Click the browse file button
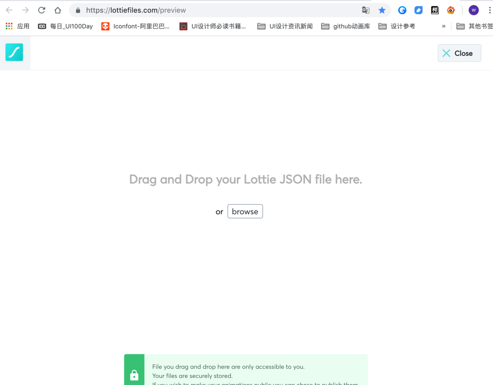Image resolution: width=493 pixels, height=385 pixels. click(x=245, y=211)
